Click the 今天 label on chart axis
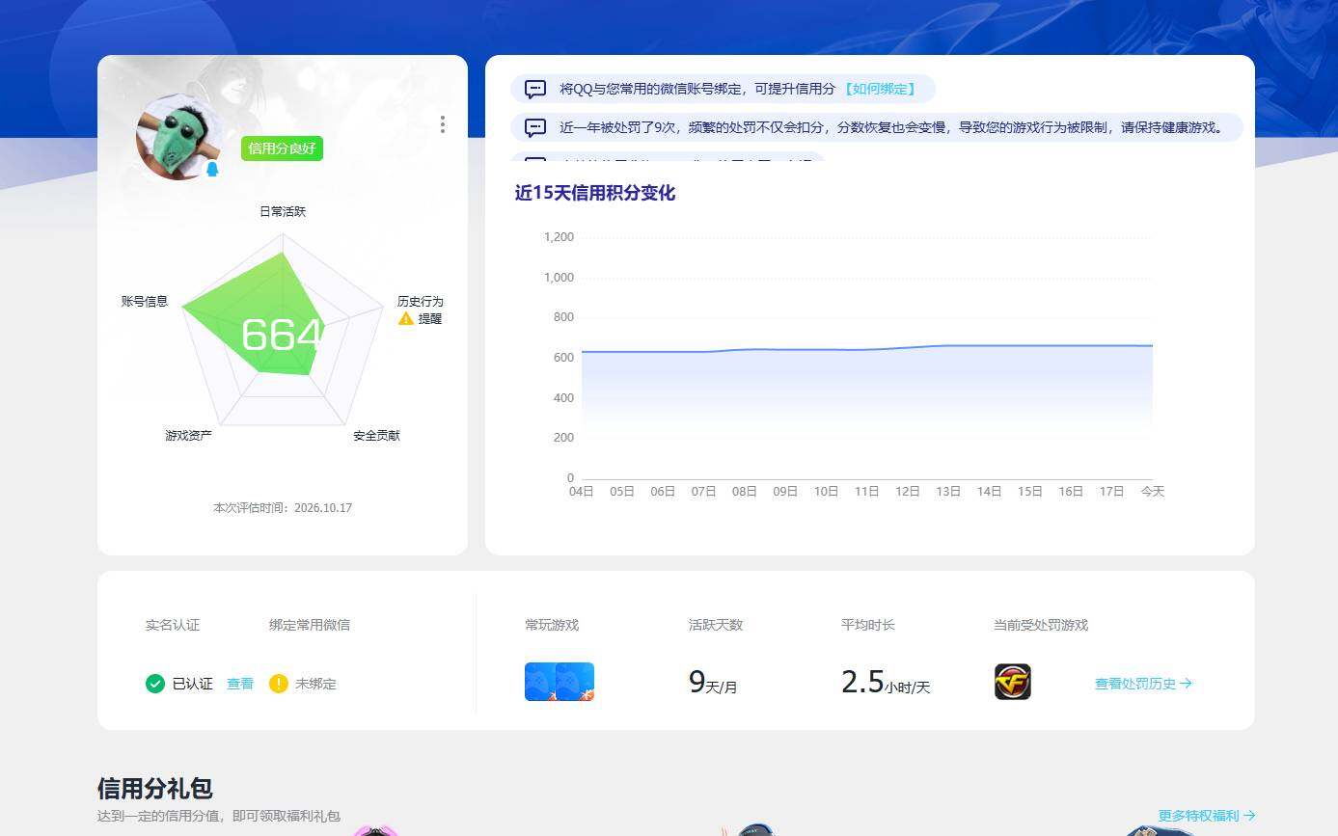The width and height of the screenshot is (1338, 836). tap(1153, 492)
